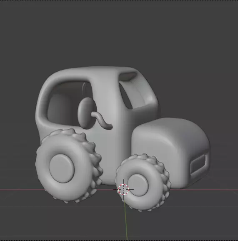Click the tractor's engine hood
Screen dimensions: 238x241
[170, 153]
